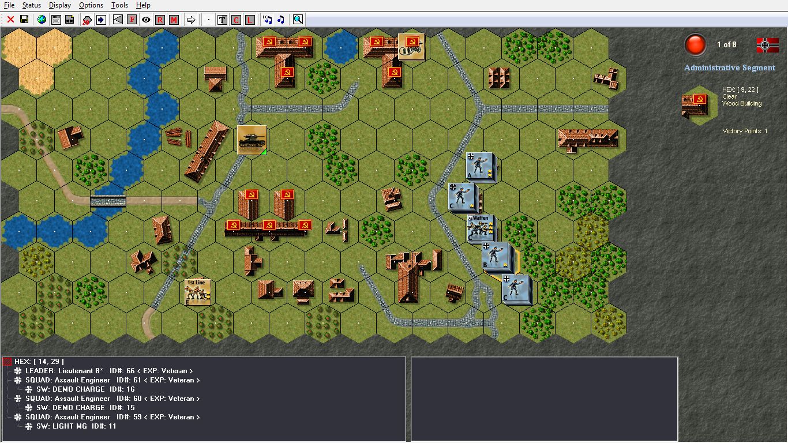Toggle the red F toolbar button
Screen dimensions: 788x443
(x=132, y=20)
